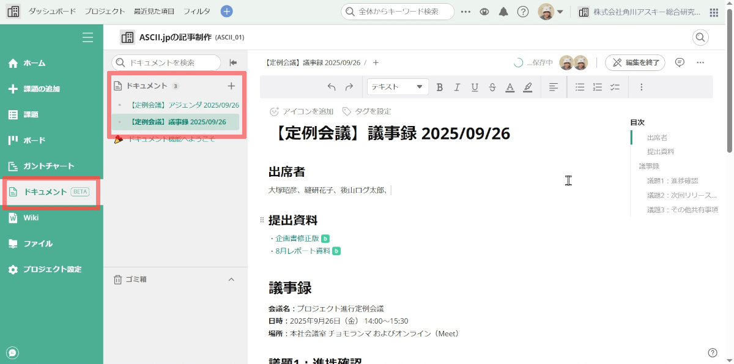
Task: Click the help circle at bottom right
Action: coord(713,352)
